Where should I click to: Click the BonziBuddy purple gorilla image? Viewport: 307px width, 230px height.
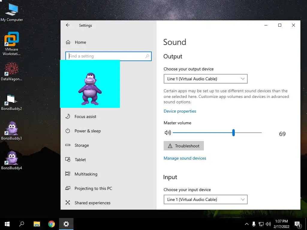[x=90, y=89]
